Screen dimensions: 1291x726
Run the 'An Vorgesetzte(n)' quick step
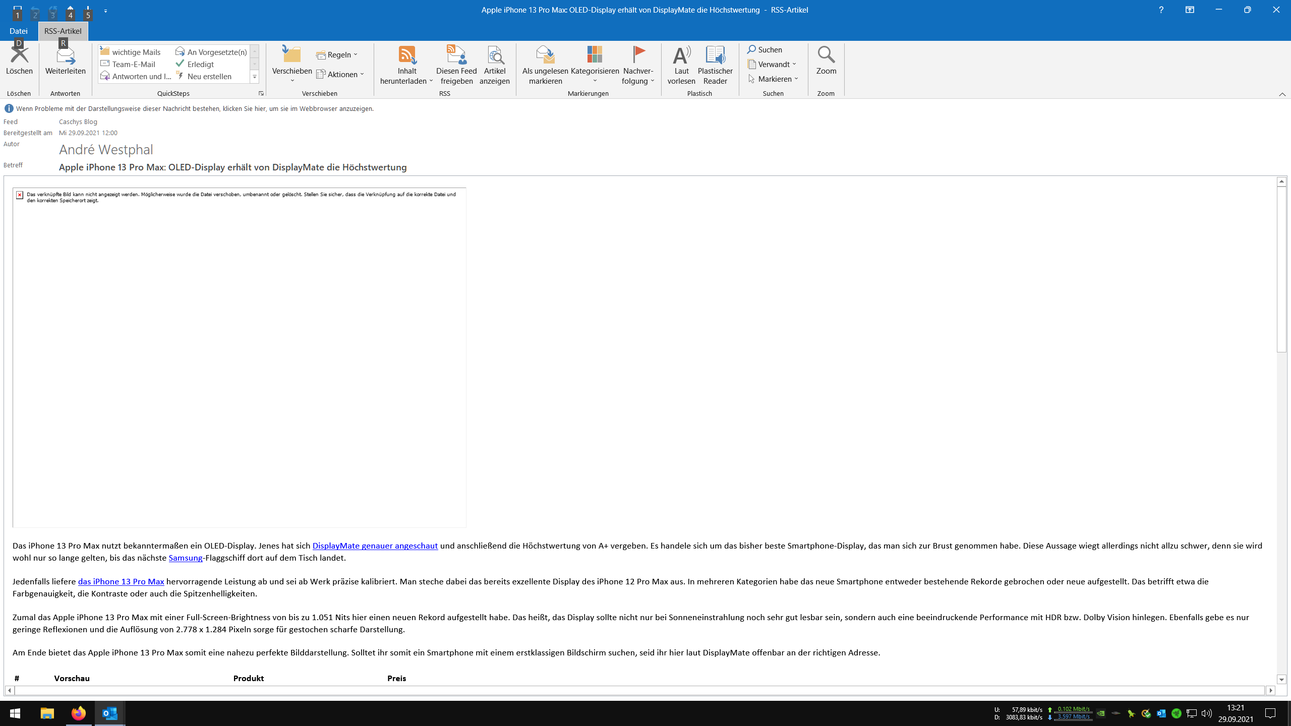point(211,52)
